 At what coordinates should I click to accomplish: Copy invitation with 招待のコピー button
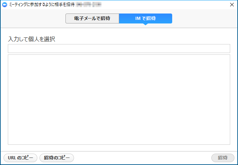[57, 158]
